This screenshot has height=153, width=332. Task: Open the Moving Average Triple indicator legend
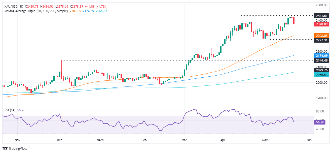(35, 11)
